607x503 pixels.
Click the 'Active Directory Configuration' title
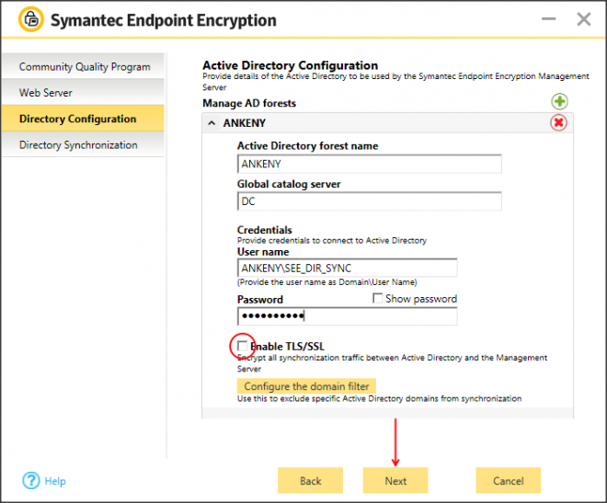coord(291,65)
